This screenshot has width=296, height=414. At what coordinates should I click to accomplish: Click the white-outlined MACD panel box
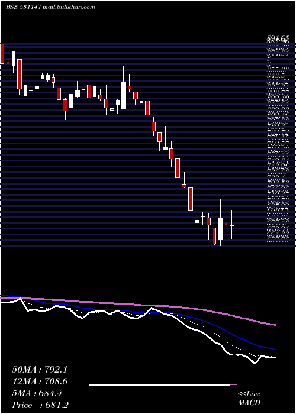coord(163,384)
